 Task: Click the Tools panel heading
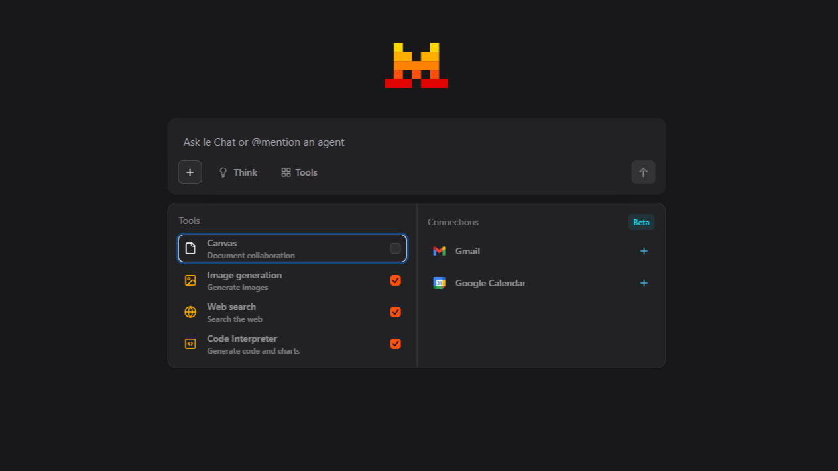(x=189, y=221)
